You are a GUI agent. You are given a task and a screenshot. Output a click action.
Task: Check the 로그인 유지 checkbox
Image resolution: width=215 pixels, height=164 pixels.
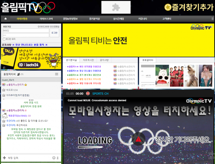(x=4, y=39)
